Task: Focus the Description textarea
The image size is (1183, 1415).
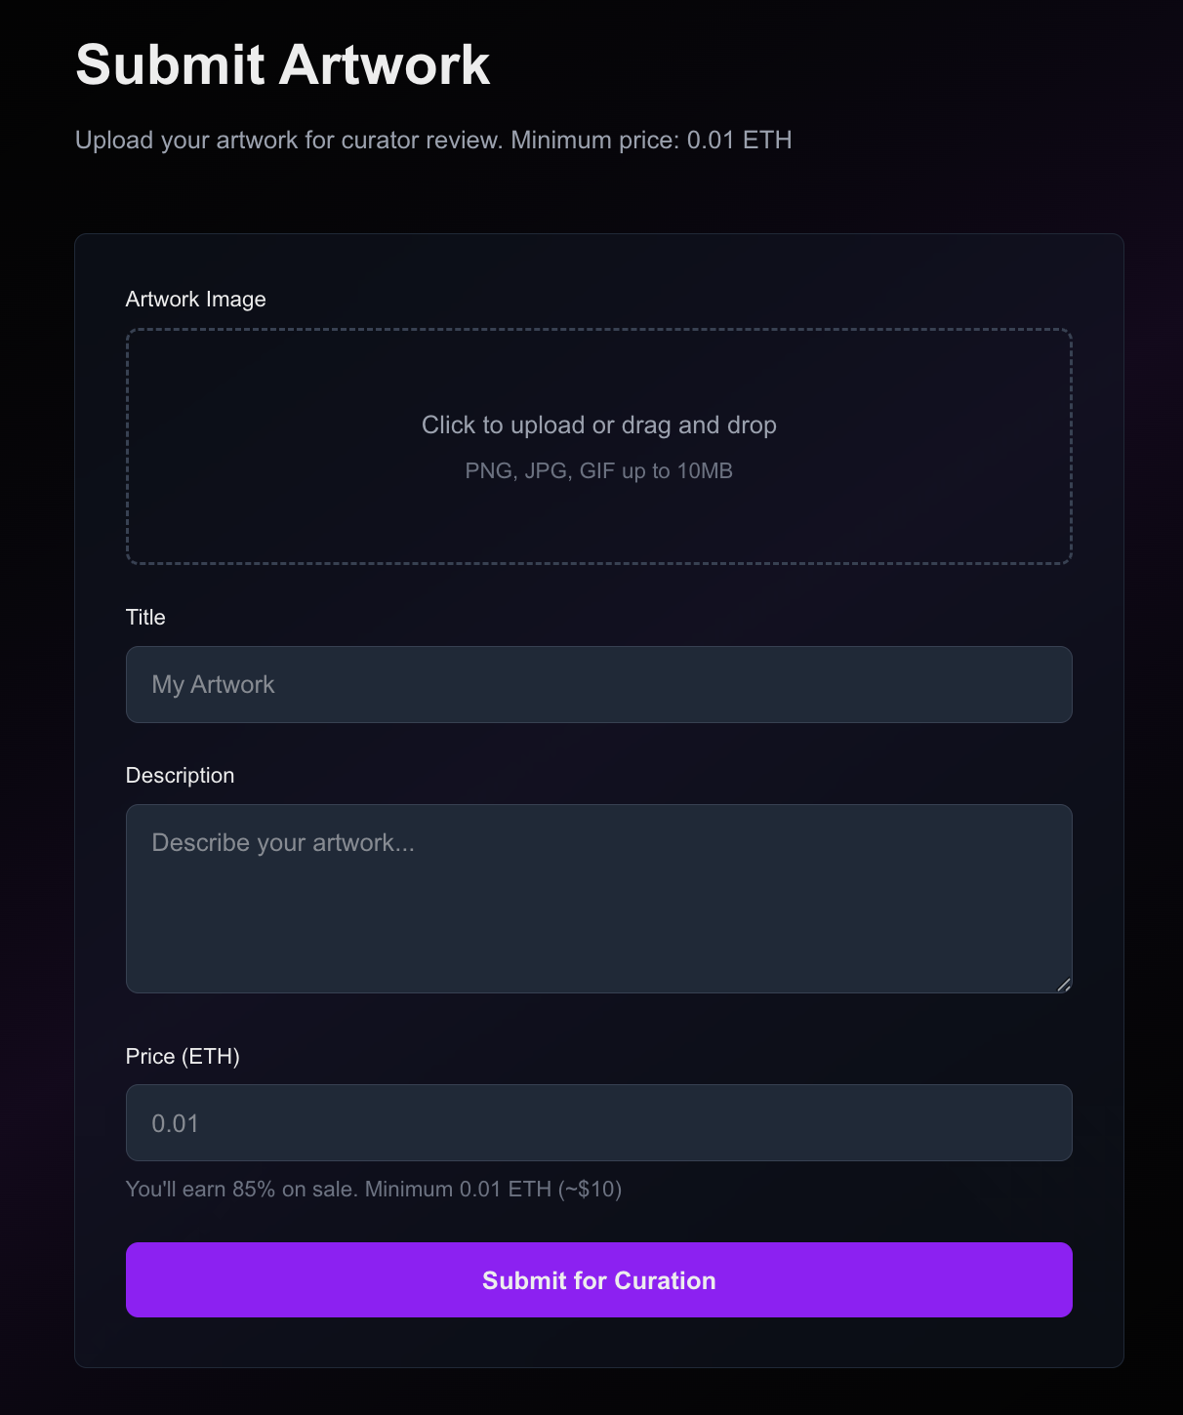Action: (x=598, y=898)
